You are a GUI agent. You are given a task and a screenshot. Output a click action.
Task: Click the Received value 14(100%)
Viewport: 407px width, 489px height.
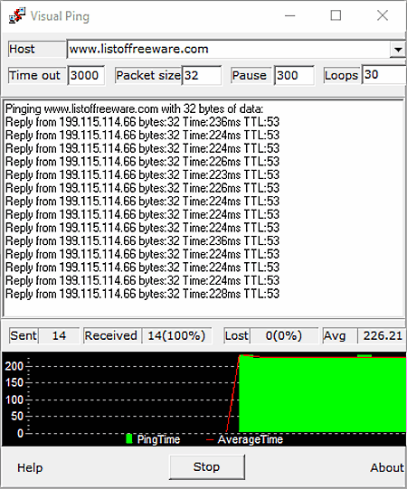pos(176,335)
